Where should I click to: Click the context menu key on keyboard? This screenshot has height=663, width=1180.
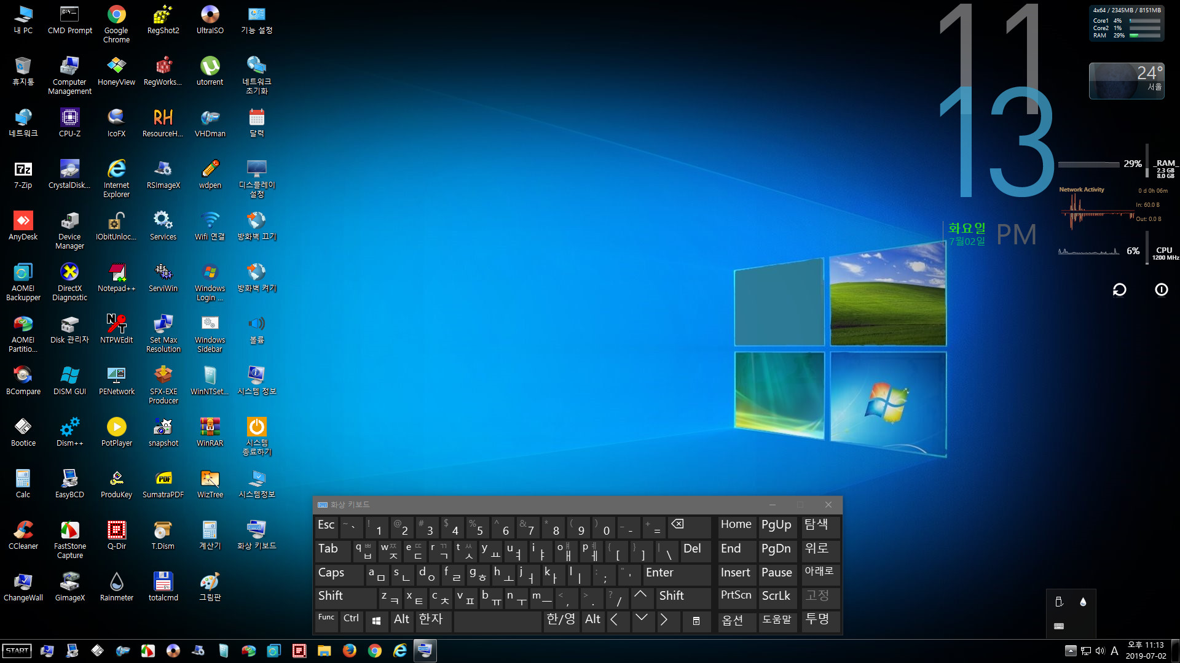pos(696,621)
